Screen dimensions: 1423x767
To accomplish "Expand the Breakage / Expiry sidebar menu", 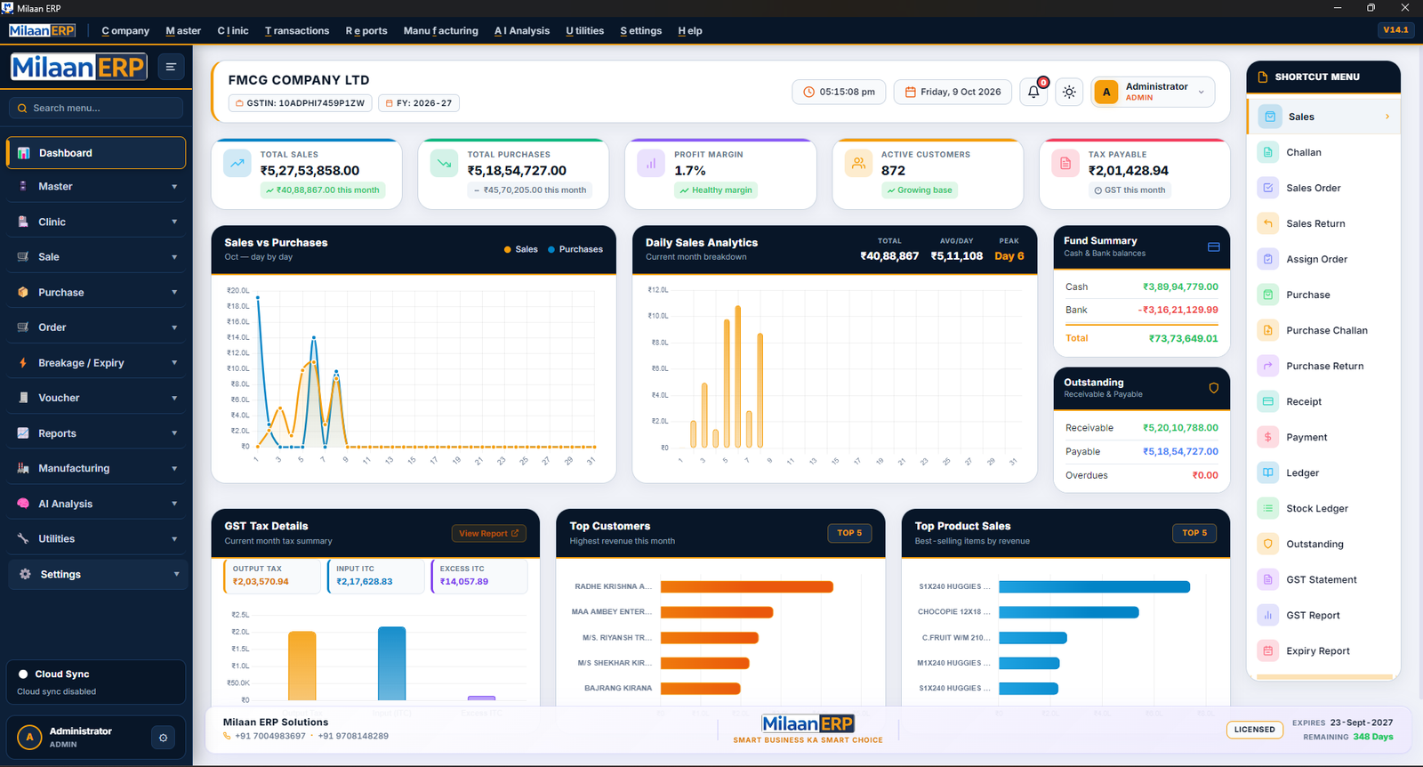I will click(96, 363).
